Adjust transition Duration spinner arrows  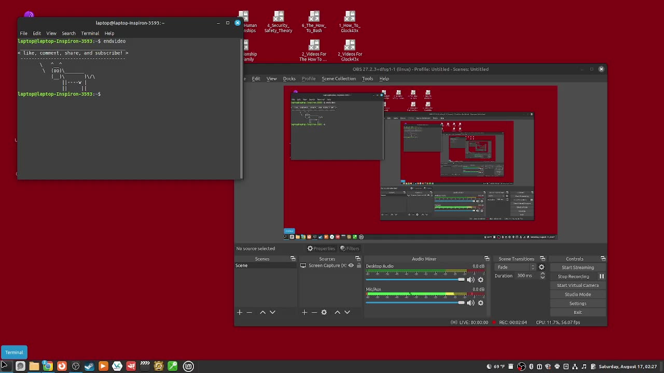pyautogui.click(x=543, y=276)
